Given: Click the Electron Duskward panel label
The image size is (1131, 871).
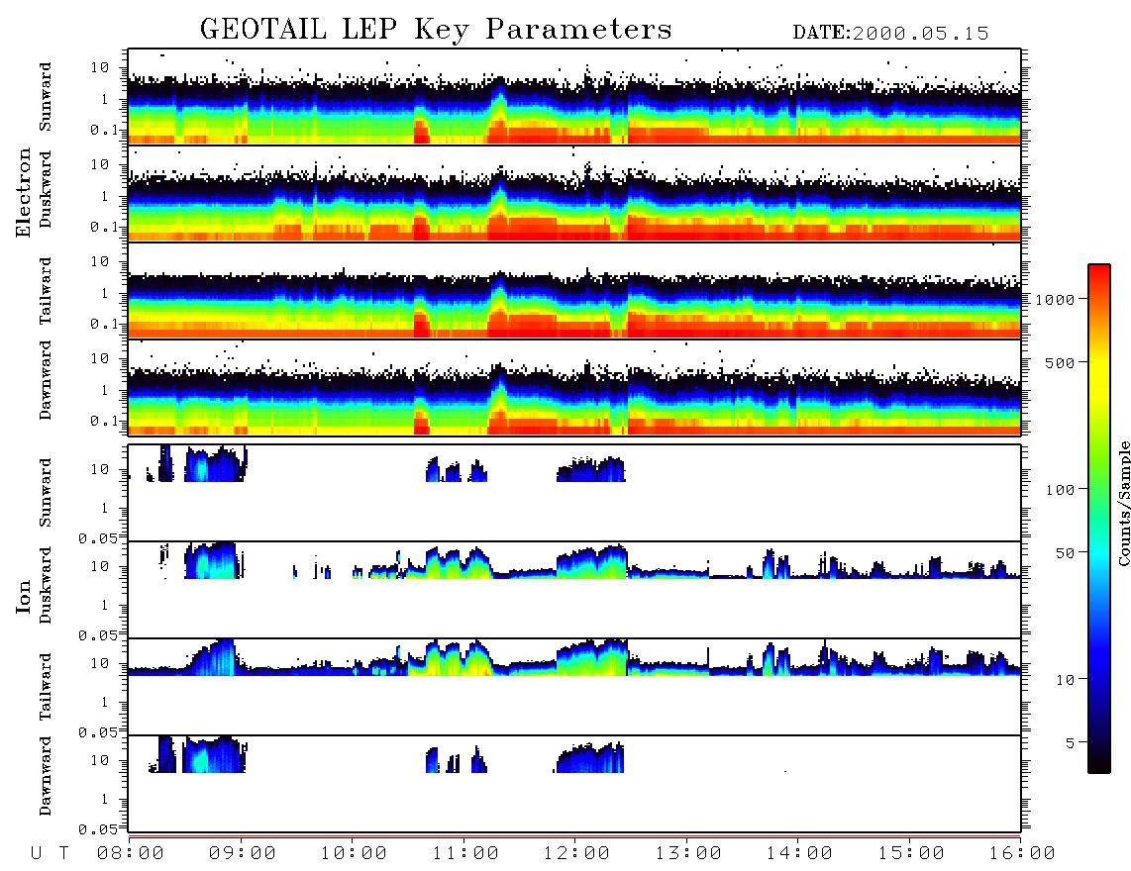Looking at the screenshot, I should [46, 189].
